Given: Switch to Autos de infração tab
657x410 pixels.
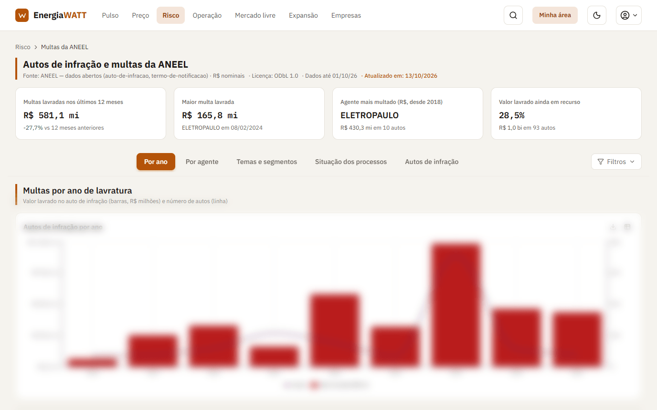Looking at the screenshot, I should [432, 162].
